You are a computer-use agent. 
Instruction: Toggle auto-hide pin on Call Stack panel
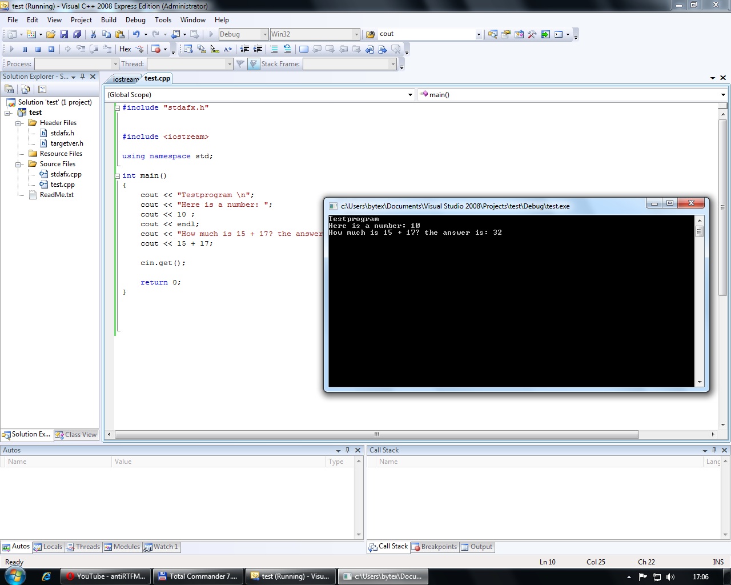tap(714, 450)
